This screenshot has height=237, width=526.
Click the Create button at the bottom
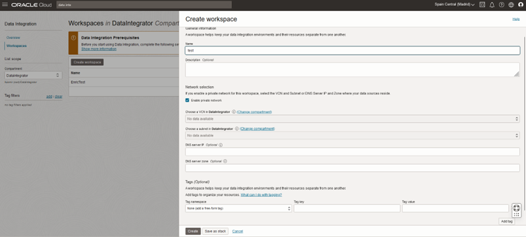[193, 231]
